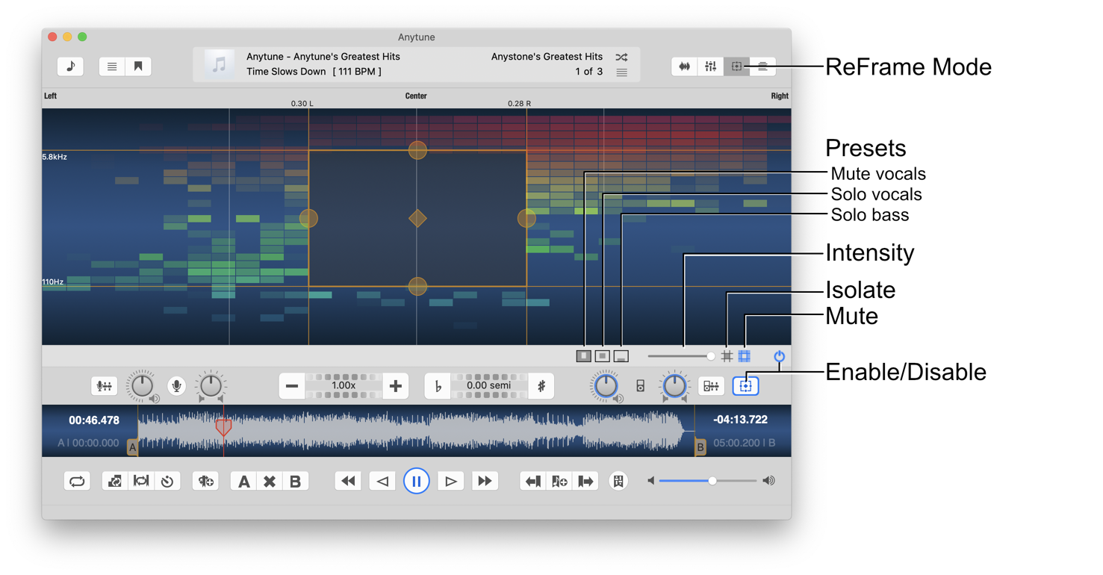
Task: Set loop end point B
Action: (296, 482)
